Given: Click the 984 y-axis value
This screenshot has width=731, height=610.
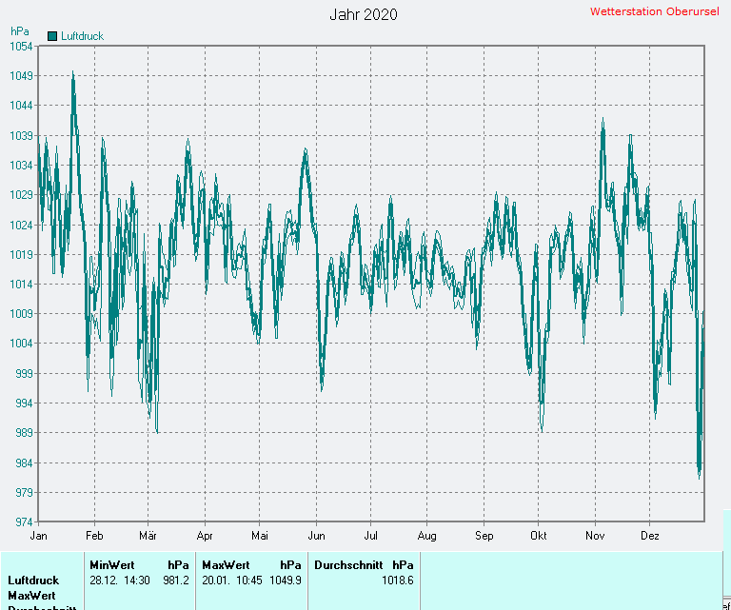Looking at the screenshot, I should pyautogui.click(x=24, y=462).
